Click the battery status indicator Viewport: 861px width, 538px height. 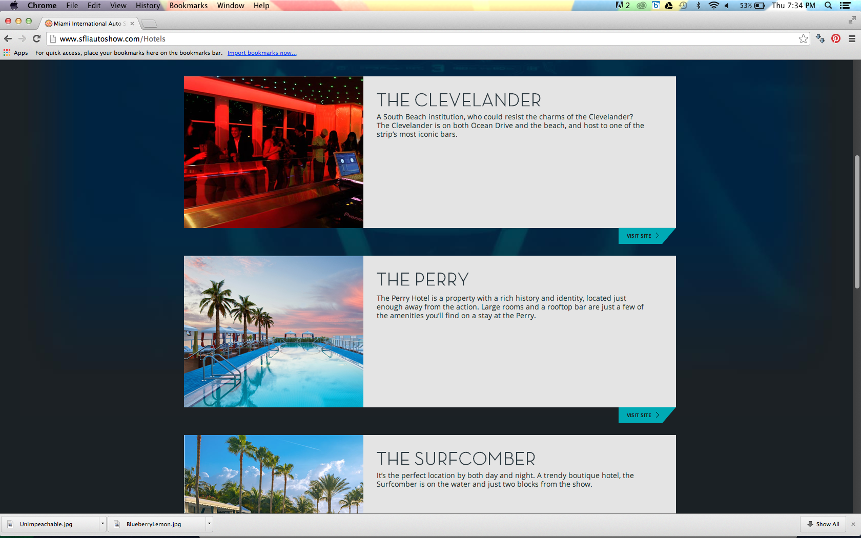752,5
